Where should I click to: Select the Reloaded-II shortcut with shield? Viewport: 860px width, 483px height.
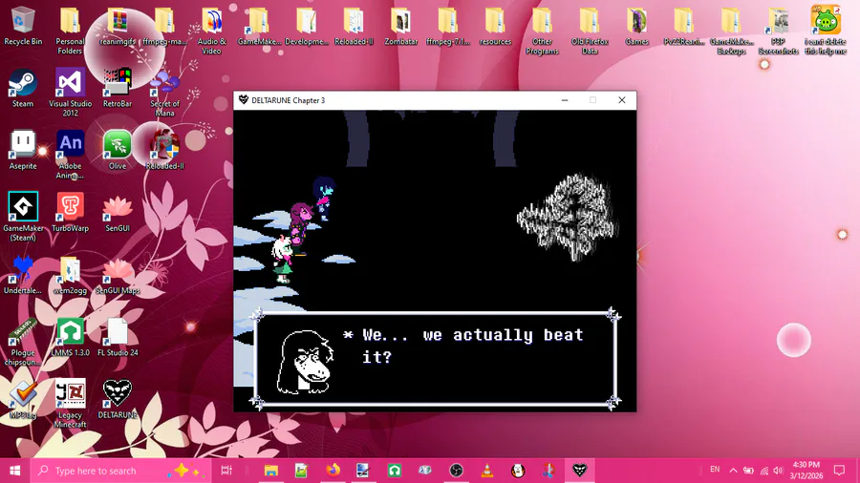tap(164, 150)
